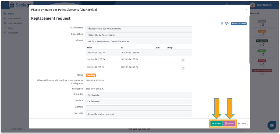Click the Accepted tile on the dashboard

(x=262, y=53)
